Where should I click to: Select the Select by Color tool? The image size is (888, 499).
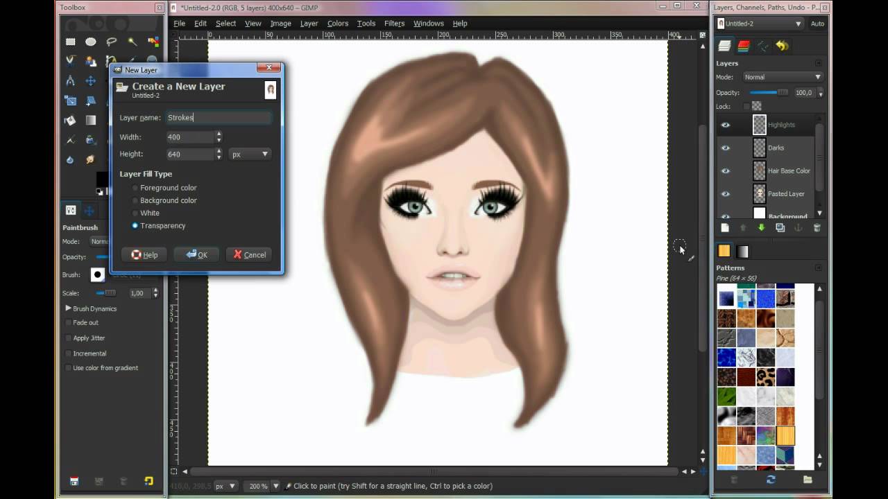tap(153, 42)
